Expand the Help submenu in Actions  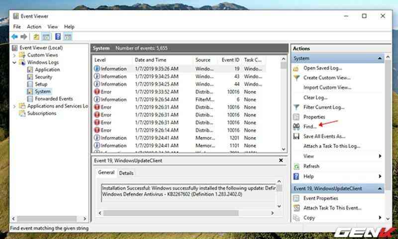tap(380, 176)
